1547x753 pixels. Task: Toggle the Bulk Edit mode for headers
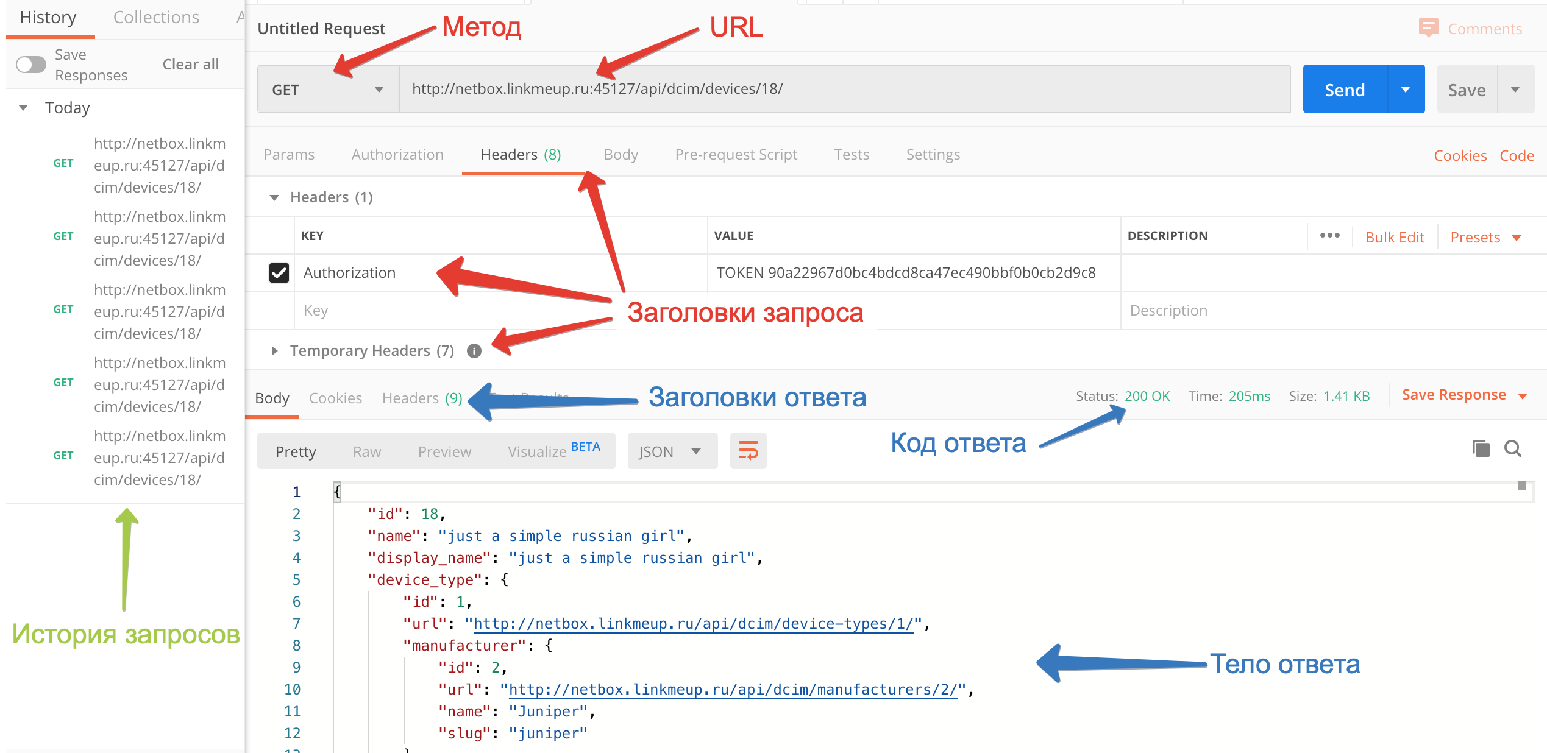[1395, 236]
